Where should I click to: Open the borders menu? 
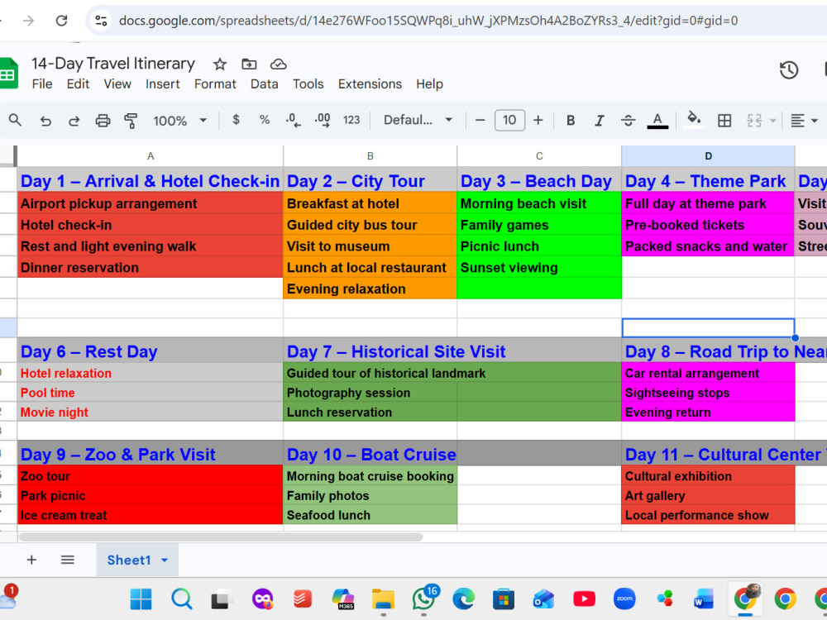[x=724, y=121]
